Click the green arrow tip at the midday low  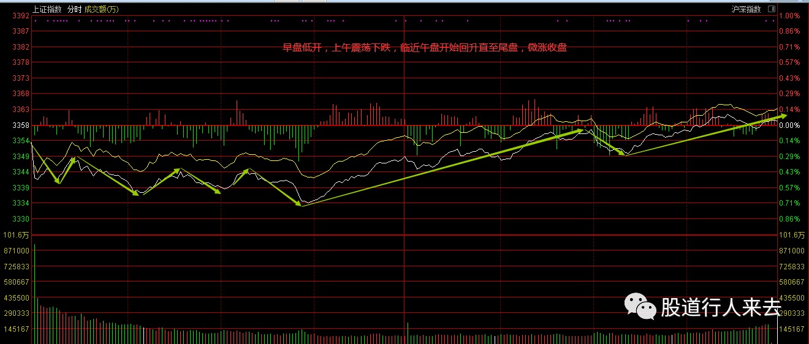pos(301,205)
